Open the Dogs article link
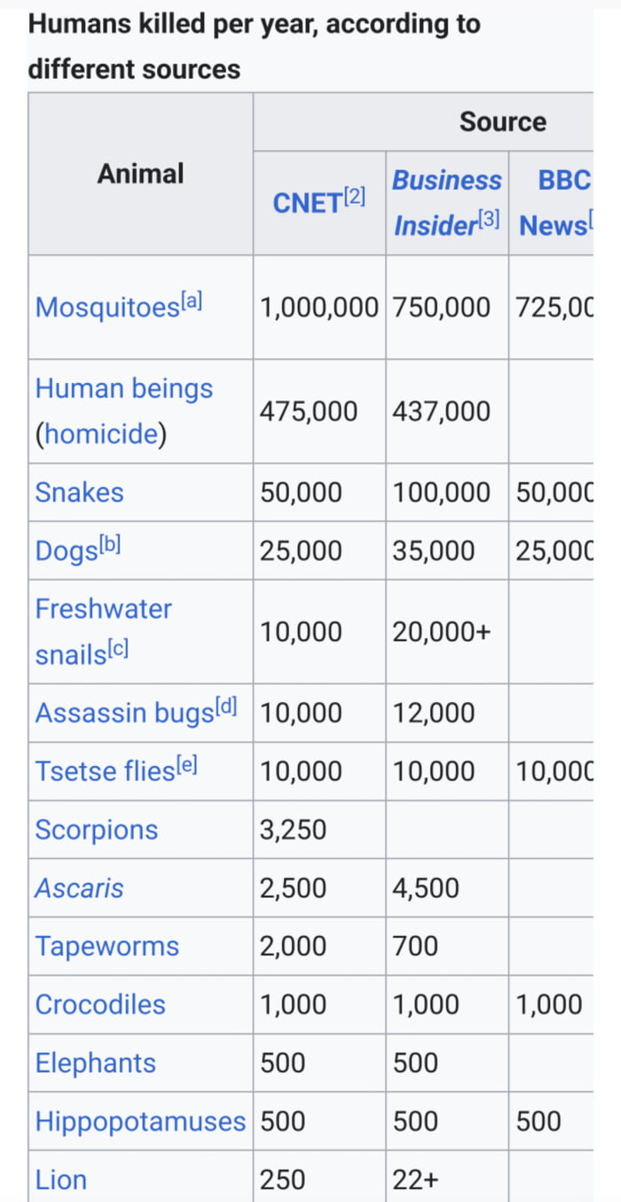This screenshot has width=621, height=1202. (x=64, y=551)
